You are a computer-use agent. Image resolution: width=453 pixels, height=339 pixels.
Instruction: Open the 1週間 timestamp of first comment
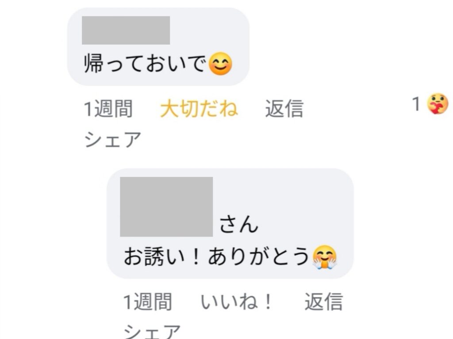coord(108,109)
